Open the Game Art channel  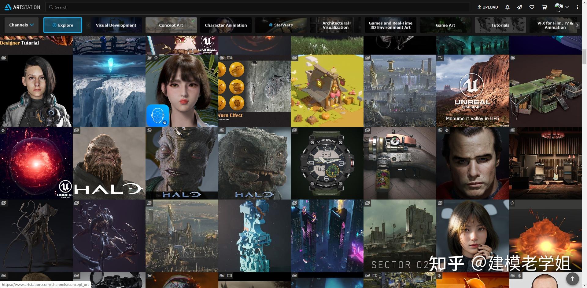(x=445, y=25)
